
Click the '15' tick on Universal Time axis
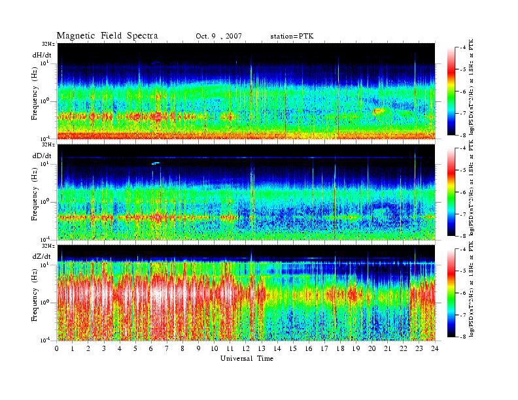pos(293,348)
